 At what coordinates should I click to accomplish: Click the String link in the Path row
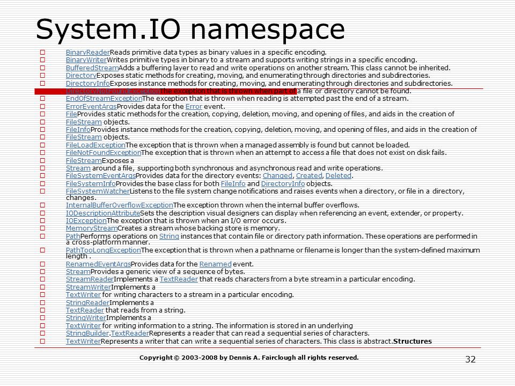pyautogui.click(x=169, y=236)
